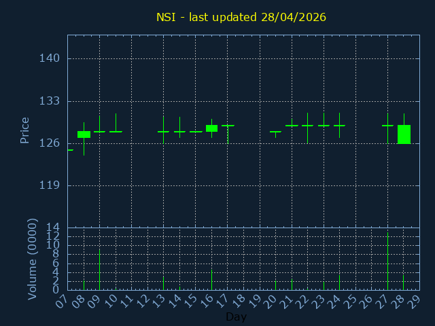Click the Day x-axis title
Screen dimensions: 435x326
point(236,317)
